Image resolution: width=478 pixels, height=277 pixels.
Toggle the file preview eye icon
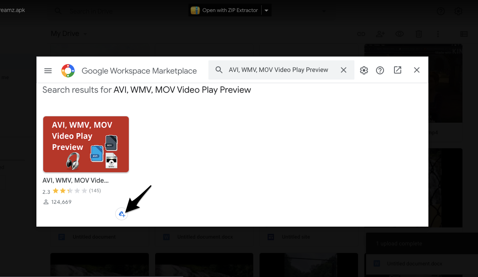click(399, 34)
